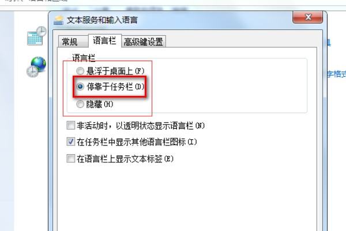Viewport: 346px width, 231px height.
Task: Click the 文本服务和输入语言 dialog title icon
Action: click(x=58, y=20)
